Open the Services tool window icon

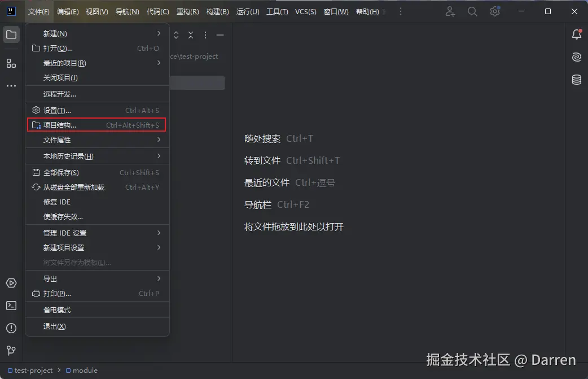coord(11,283)
